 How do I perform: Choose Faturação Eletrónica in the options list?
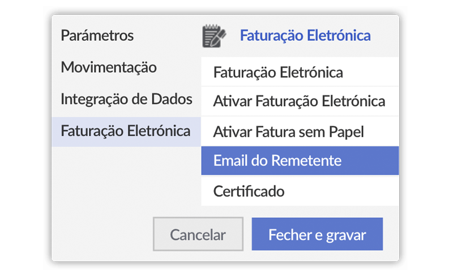coord(300,72)
